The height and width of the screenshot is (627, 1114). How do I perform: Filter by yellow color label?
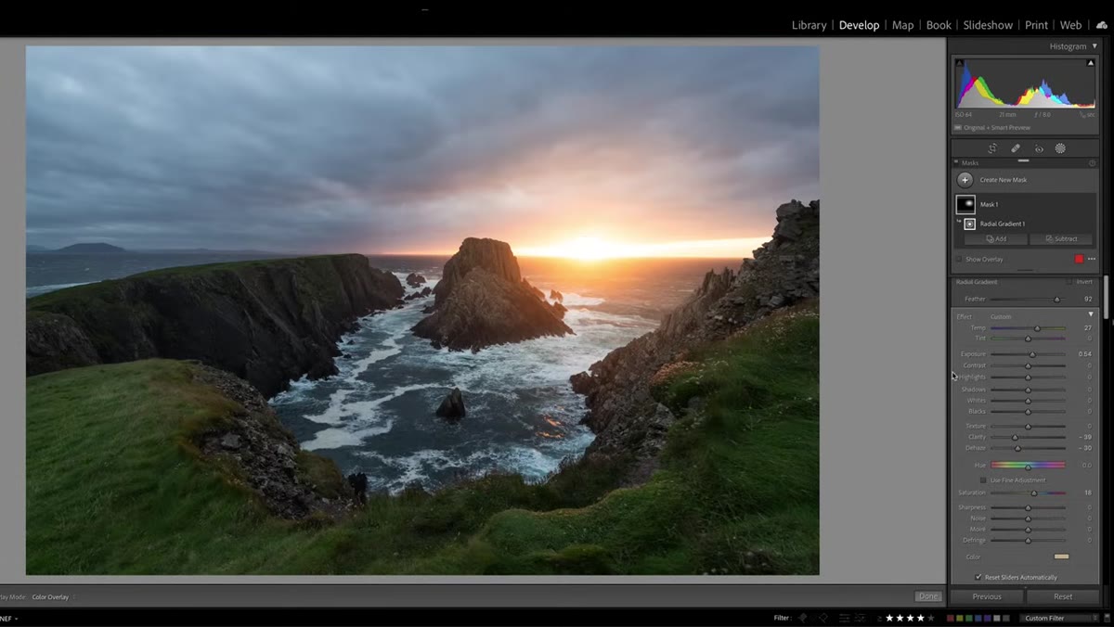960,618
